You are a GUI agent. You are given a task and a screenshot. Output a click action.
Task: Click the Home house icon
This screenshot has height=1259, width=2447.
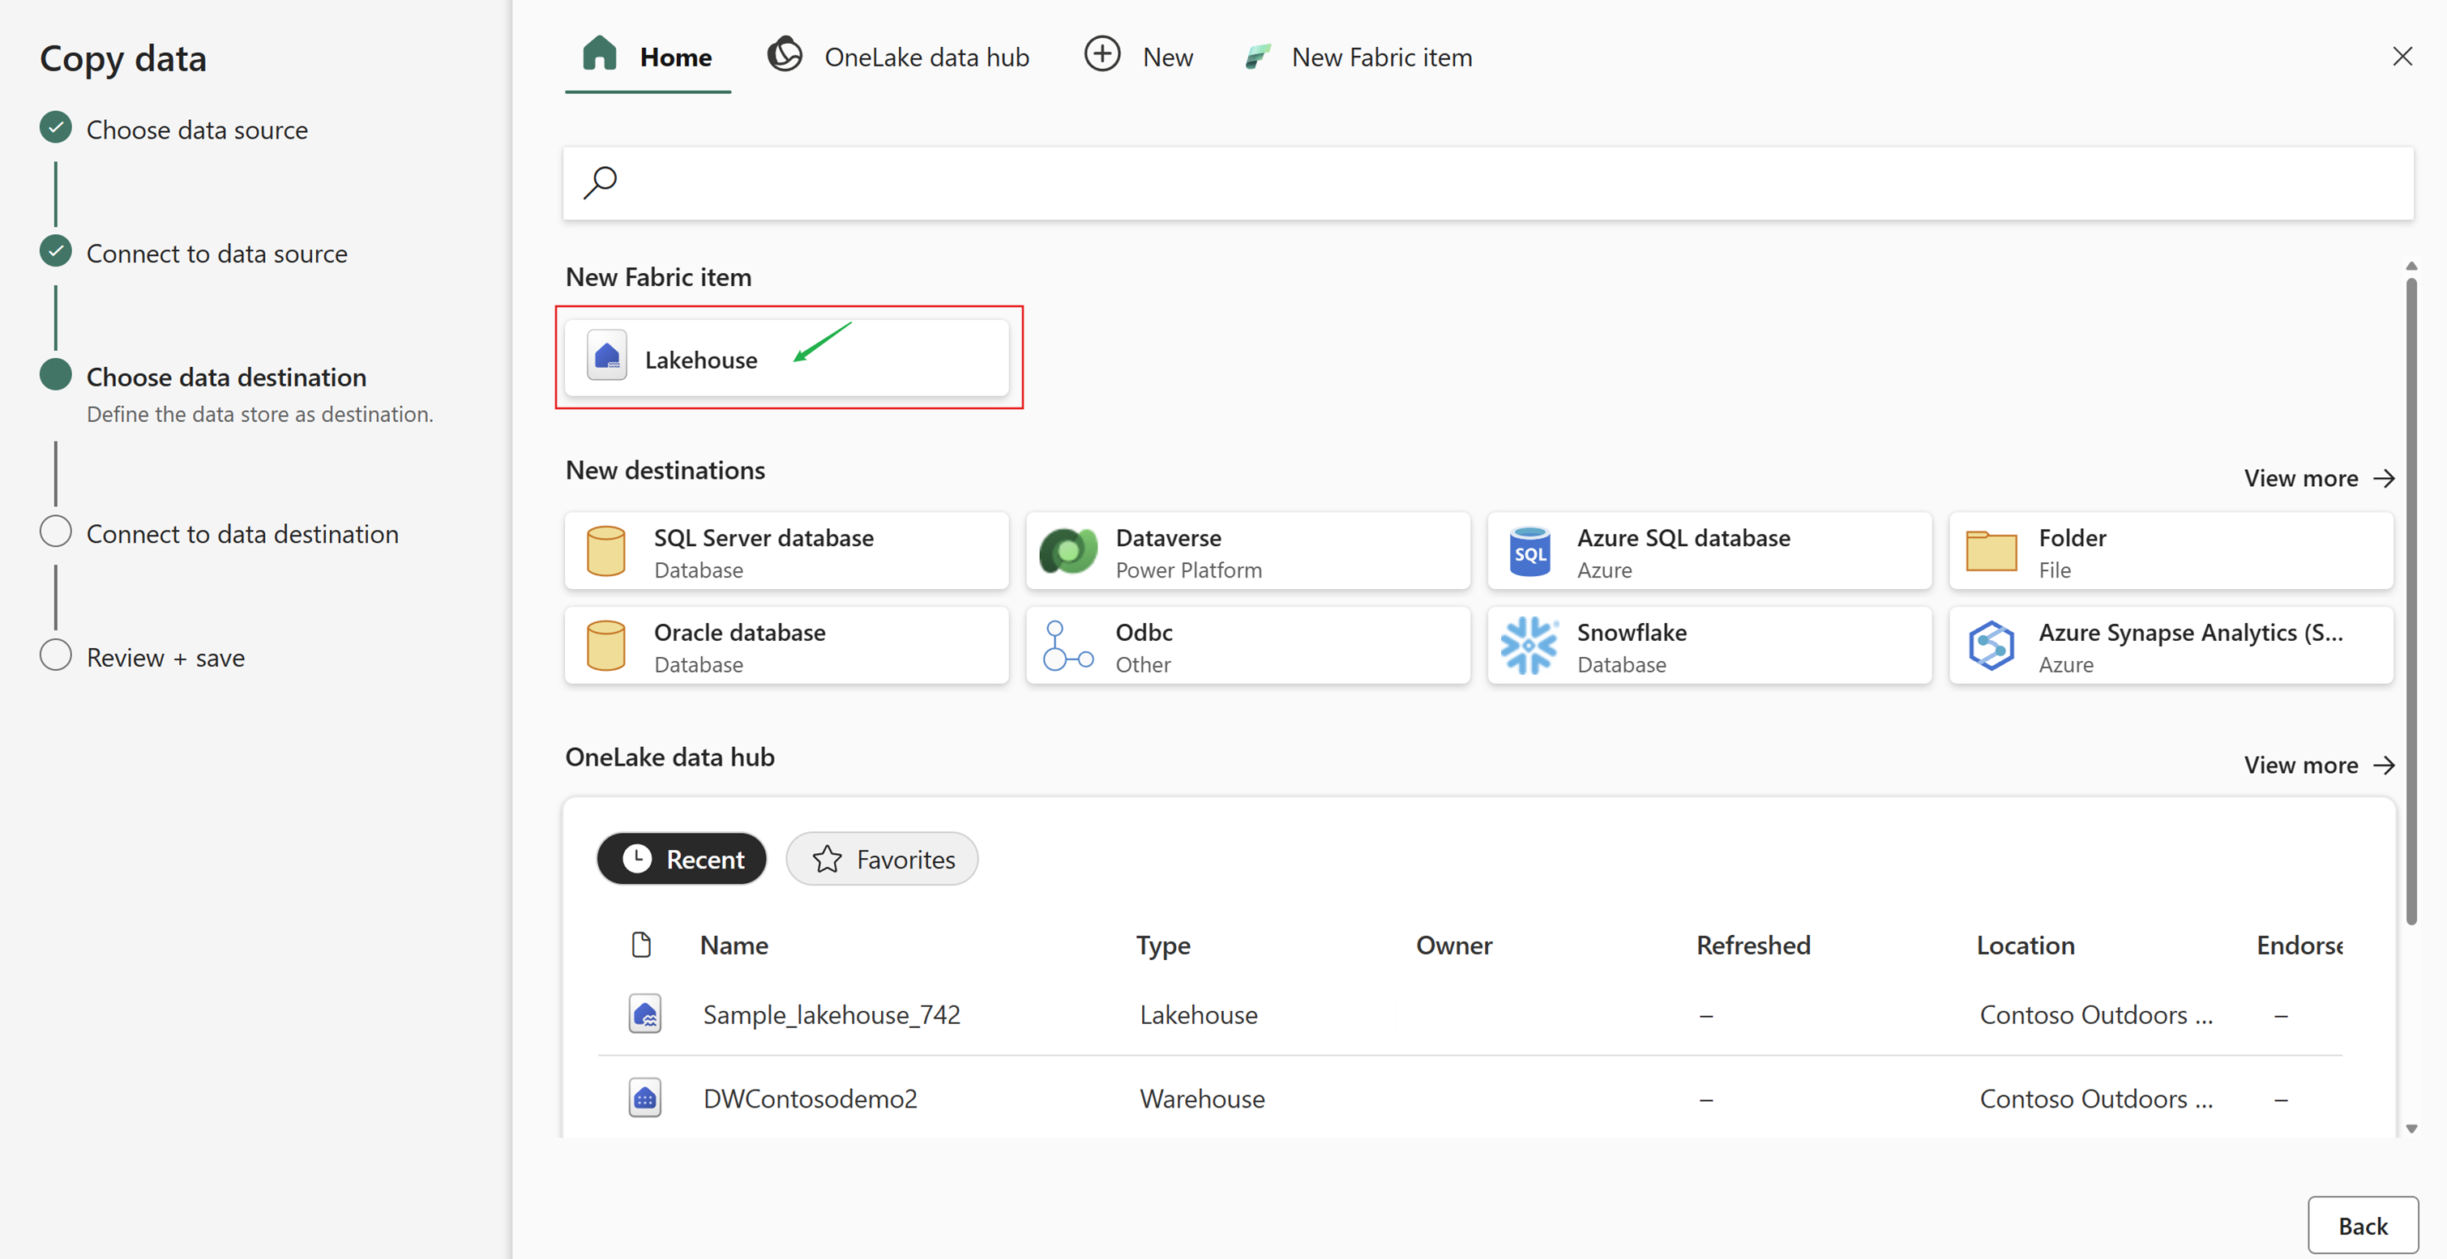tap(600, 54)
